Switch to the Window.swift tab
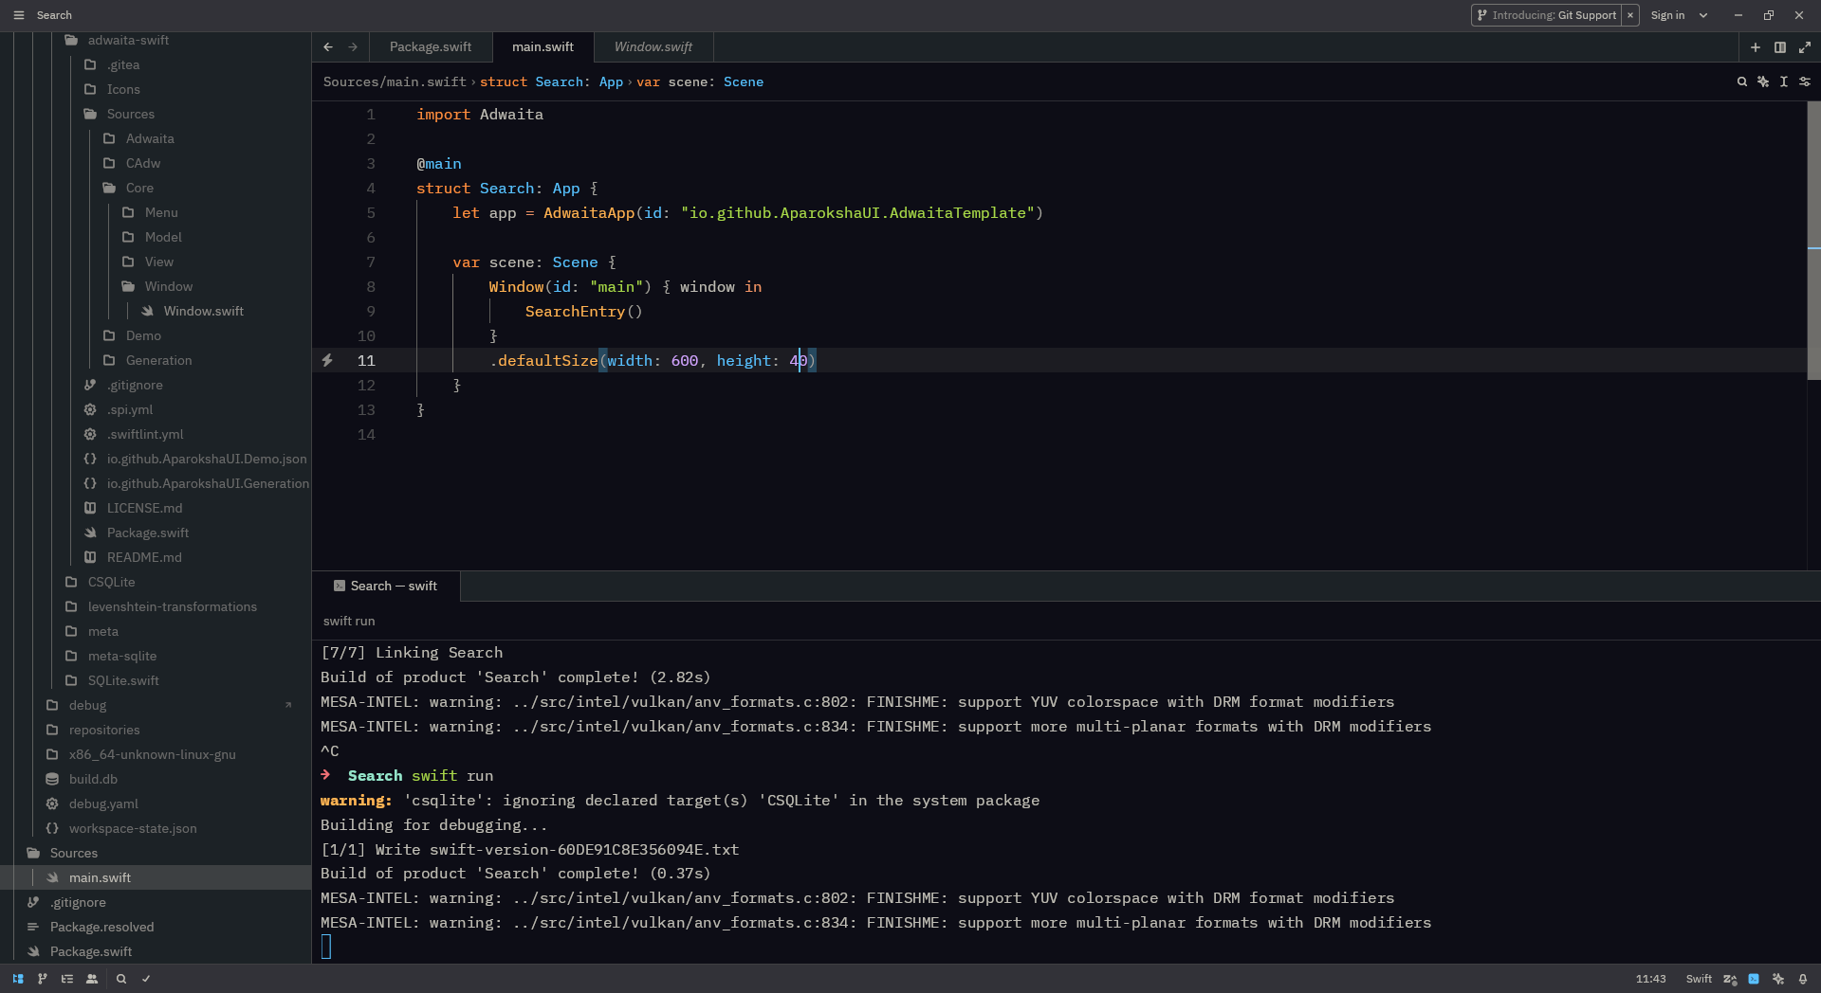This screenshot has height=993, width=1821. pos(653,47)
